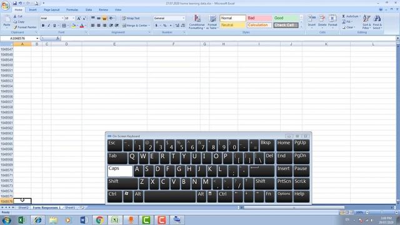Expand the Name Box dropdown
Viewport: 400px width, 225px height.
[37, 39]
